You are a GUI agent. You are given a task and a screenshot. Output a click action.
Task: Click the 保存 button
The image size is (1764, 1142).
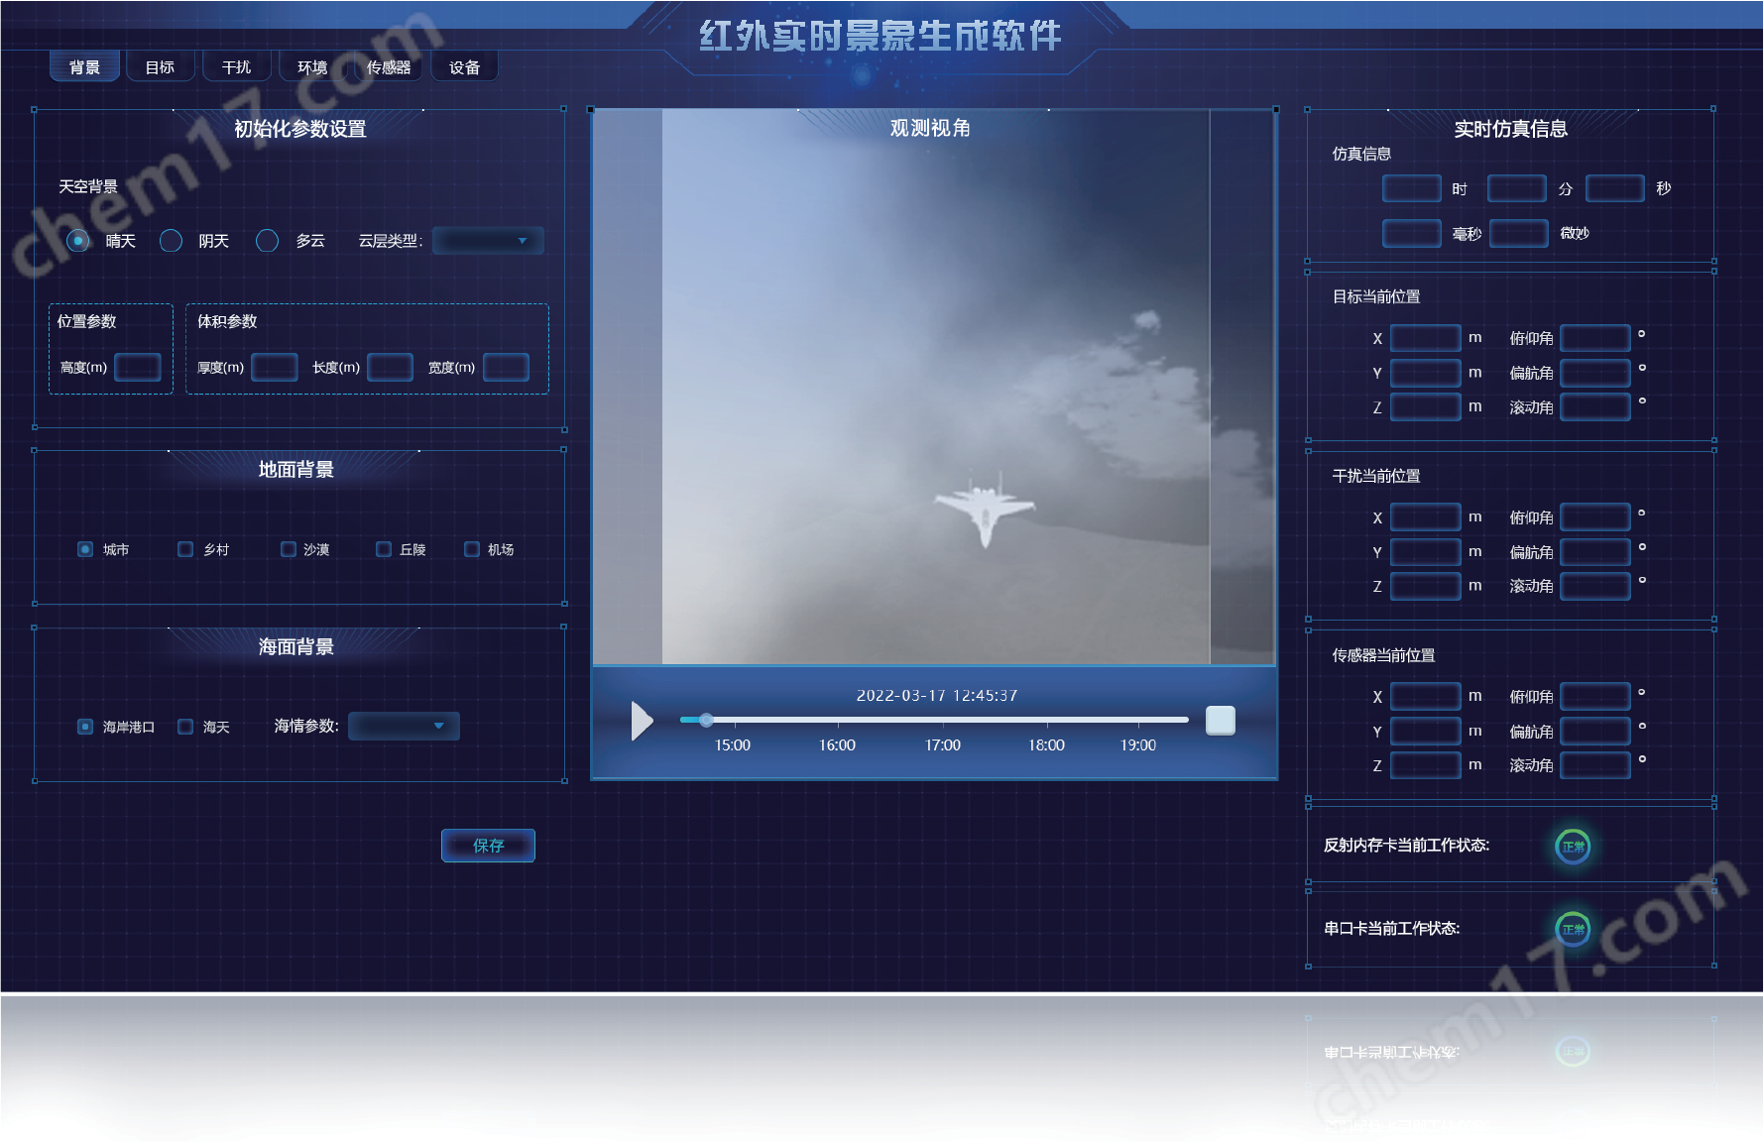pyautogui.click(x=488, y=846)
